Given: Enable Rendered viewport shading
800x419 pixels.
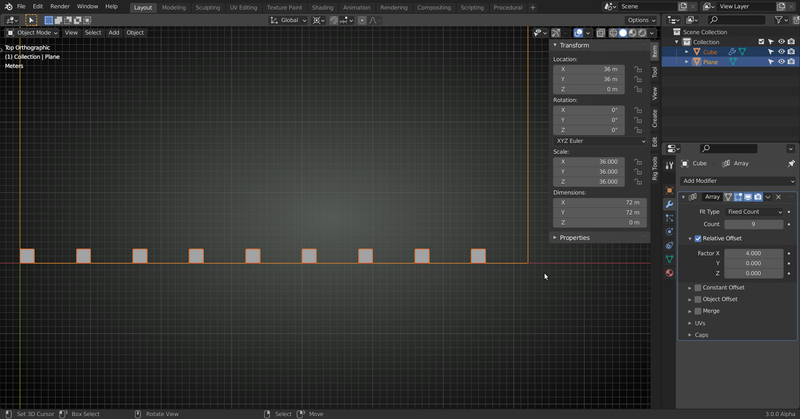Looking at the screenshot, I should pos(643,32).
